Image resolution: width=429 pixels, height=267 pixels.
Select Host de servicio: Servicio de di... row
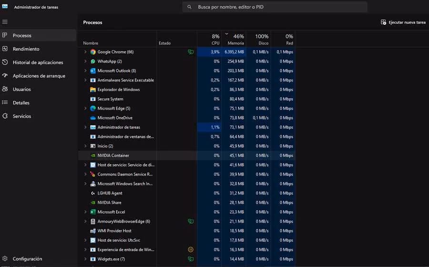click(x=186, y=165)
